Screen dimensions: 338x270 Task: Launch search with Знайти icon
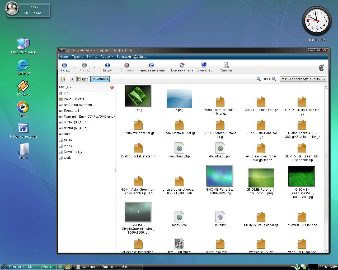point(226,65)
